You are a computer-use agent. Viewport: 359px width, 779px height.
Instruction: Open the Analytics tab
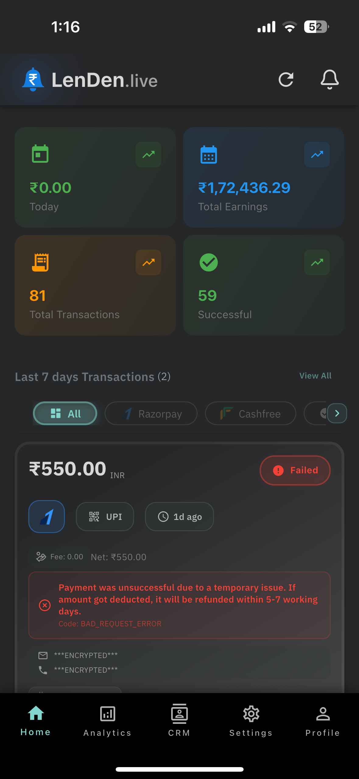point(107,720)
